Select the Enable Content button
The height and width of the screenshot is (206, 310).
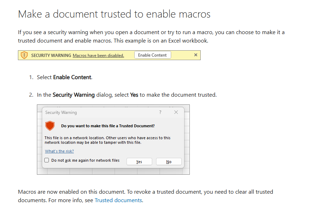tap(153, 55)
